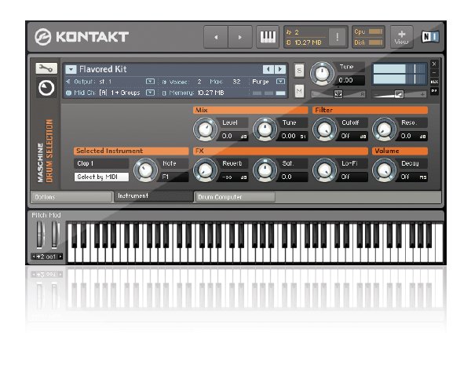Viewport: 471px width, 369px height.
Task: Click the header Tune value 0.00 field
Action: pos(349,81)
